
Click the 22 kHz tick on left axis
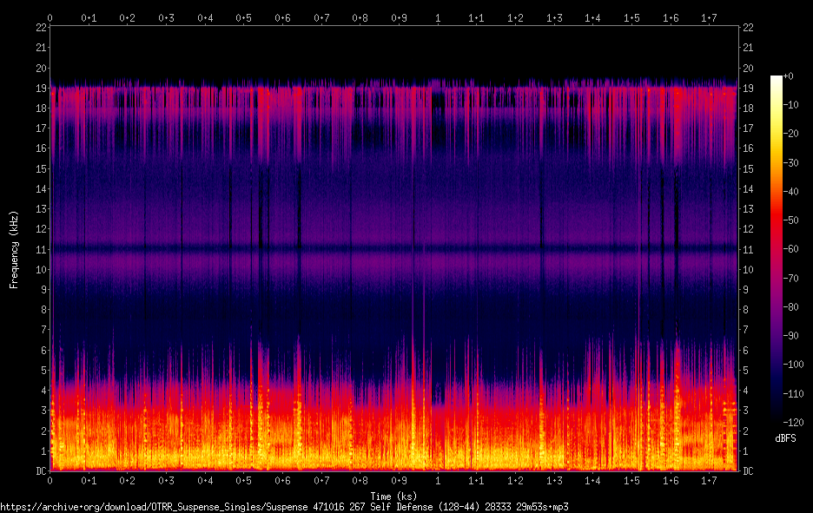pyautogui.click(x=41, y=28)
